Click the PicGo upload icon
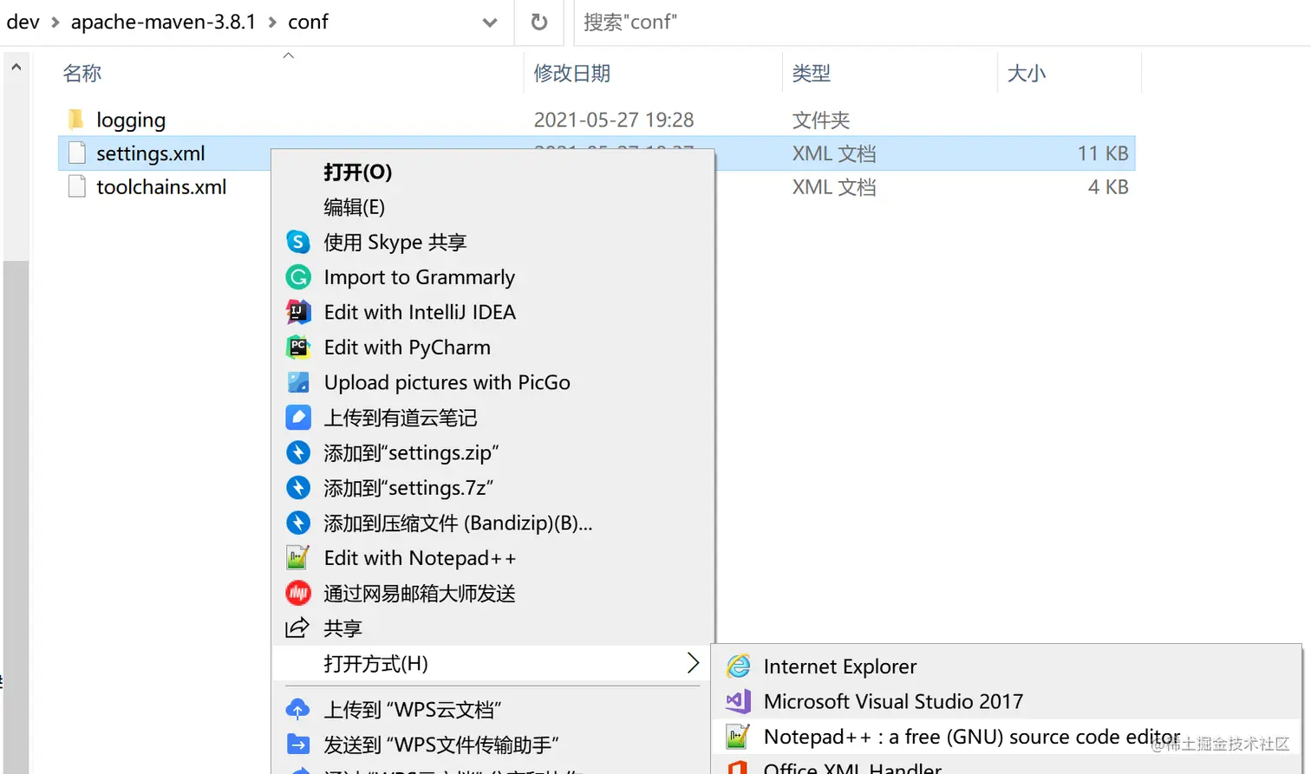1311x774 pixels. 298,382
